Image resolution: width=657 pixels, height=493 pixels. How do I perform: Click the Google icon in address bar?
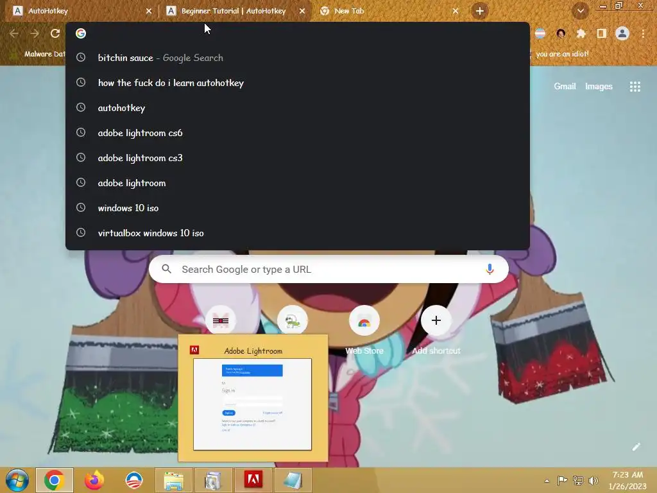tap(81, 33)
